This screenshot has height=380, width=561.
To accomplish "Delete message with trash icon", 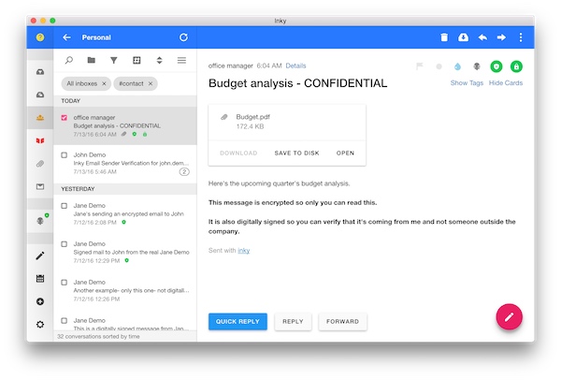I will point(444,37).
